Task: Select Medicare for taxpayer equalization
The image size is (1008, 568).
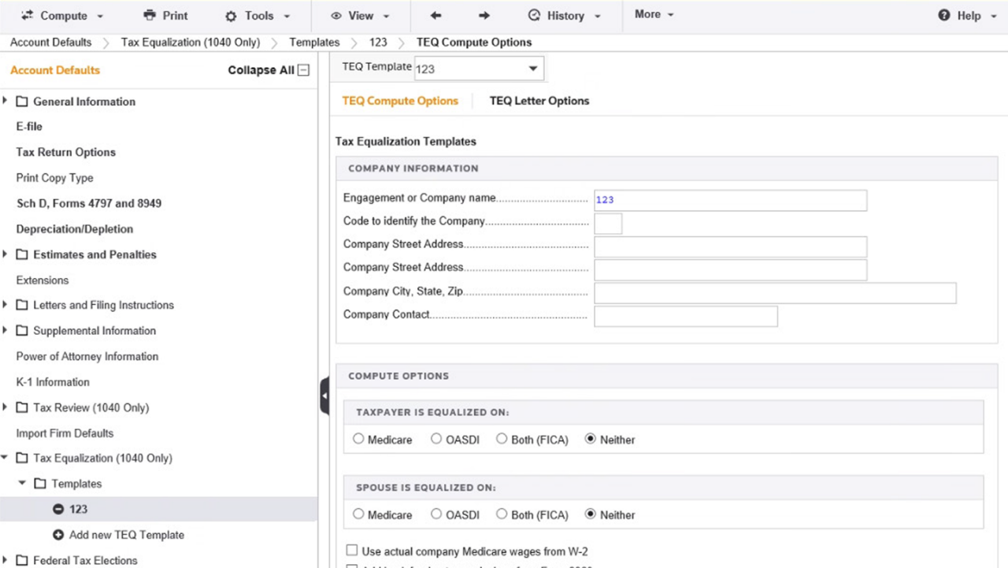Action: click(x=358, y=439)
